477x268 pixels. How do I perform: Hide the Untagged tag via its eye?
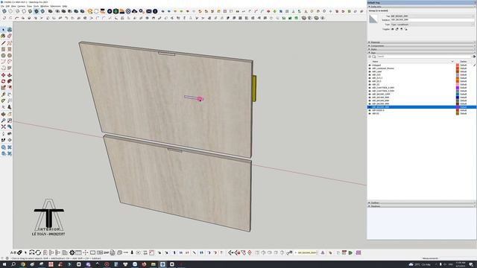370,65
